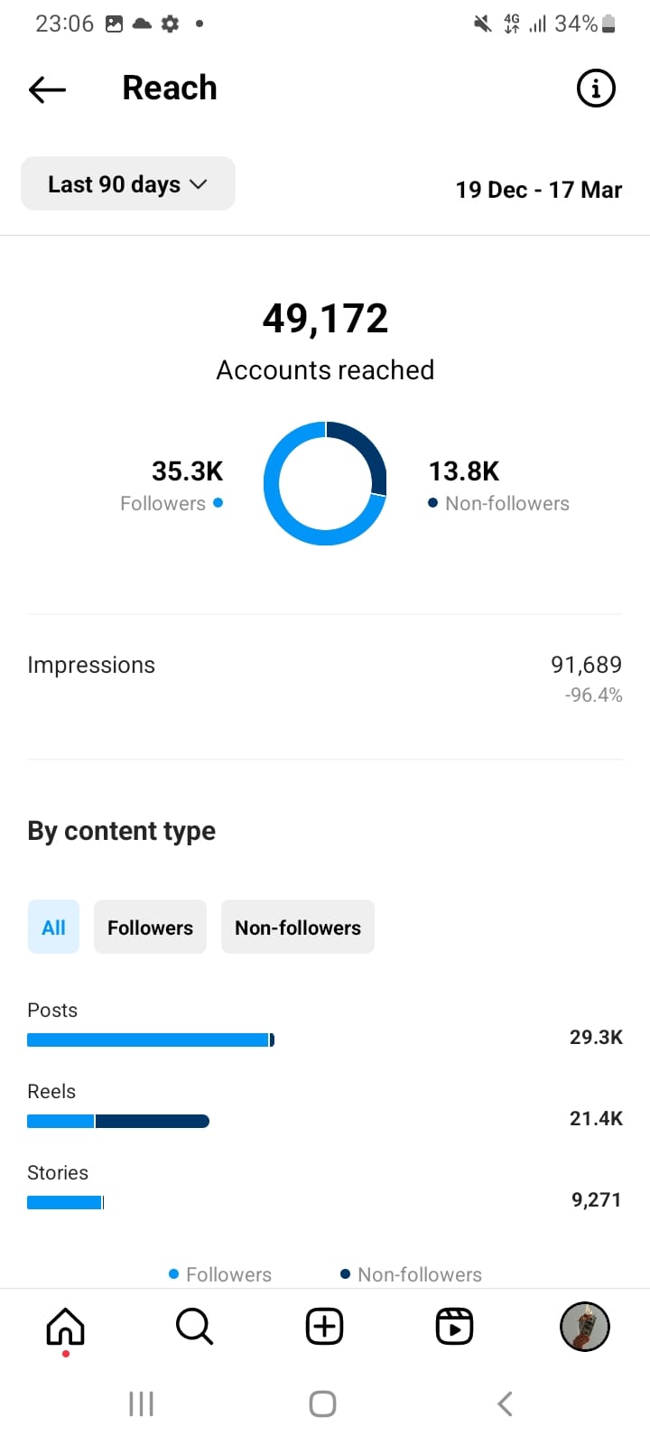Tap the Impressions row value 91,689
650x1445 pixels.
tap(586, 665)
